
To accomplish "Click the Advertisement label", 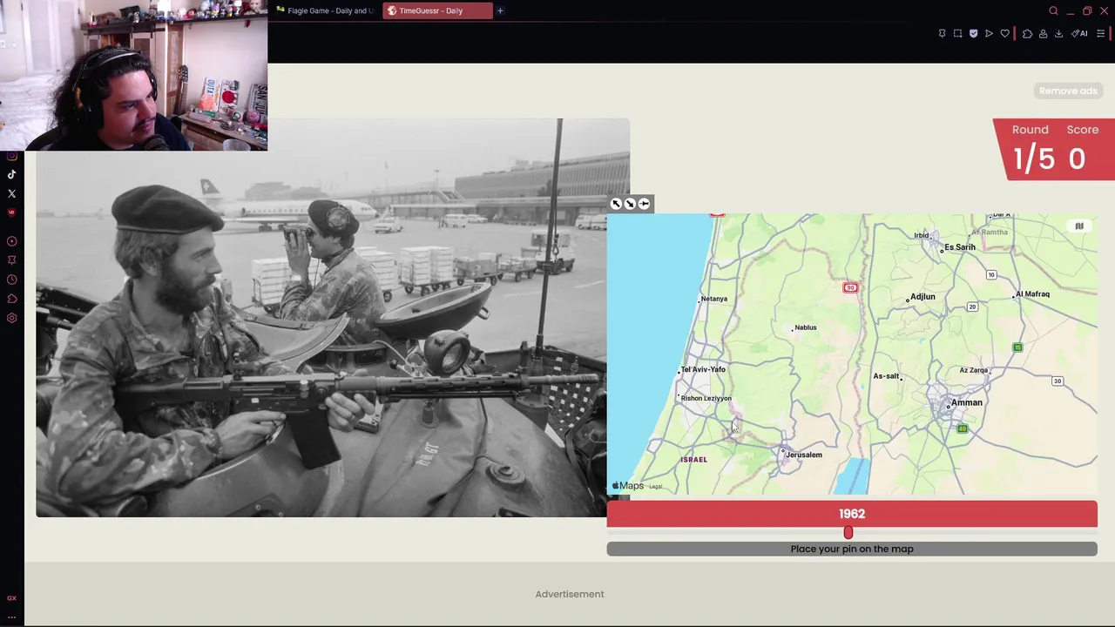I will (570, 594).
